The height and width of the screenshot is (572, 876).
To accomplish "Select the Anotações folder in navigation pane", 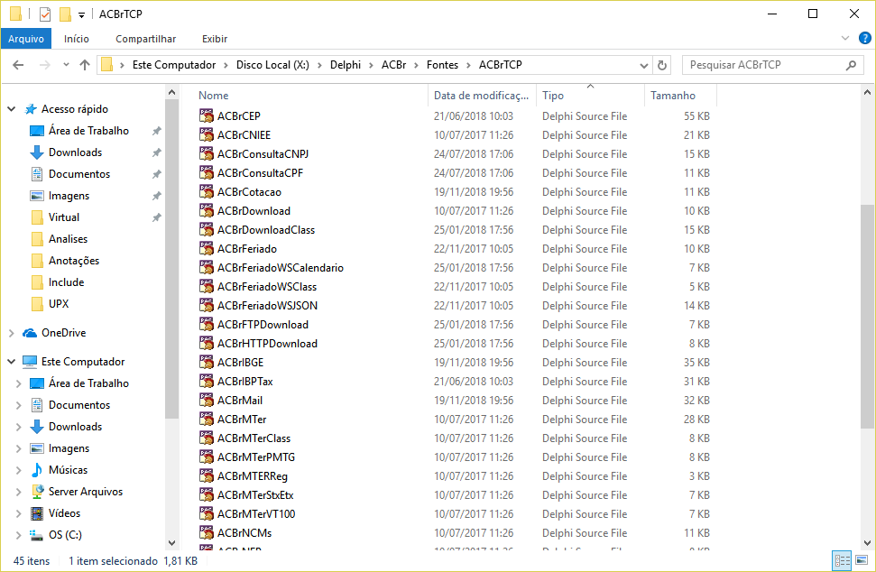I will 73,261.
